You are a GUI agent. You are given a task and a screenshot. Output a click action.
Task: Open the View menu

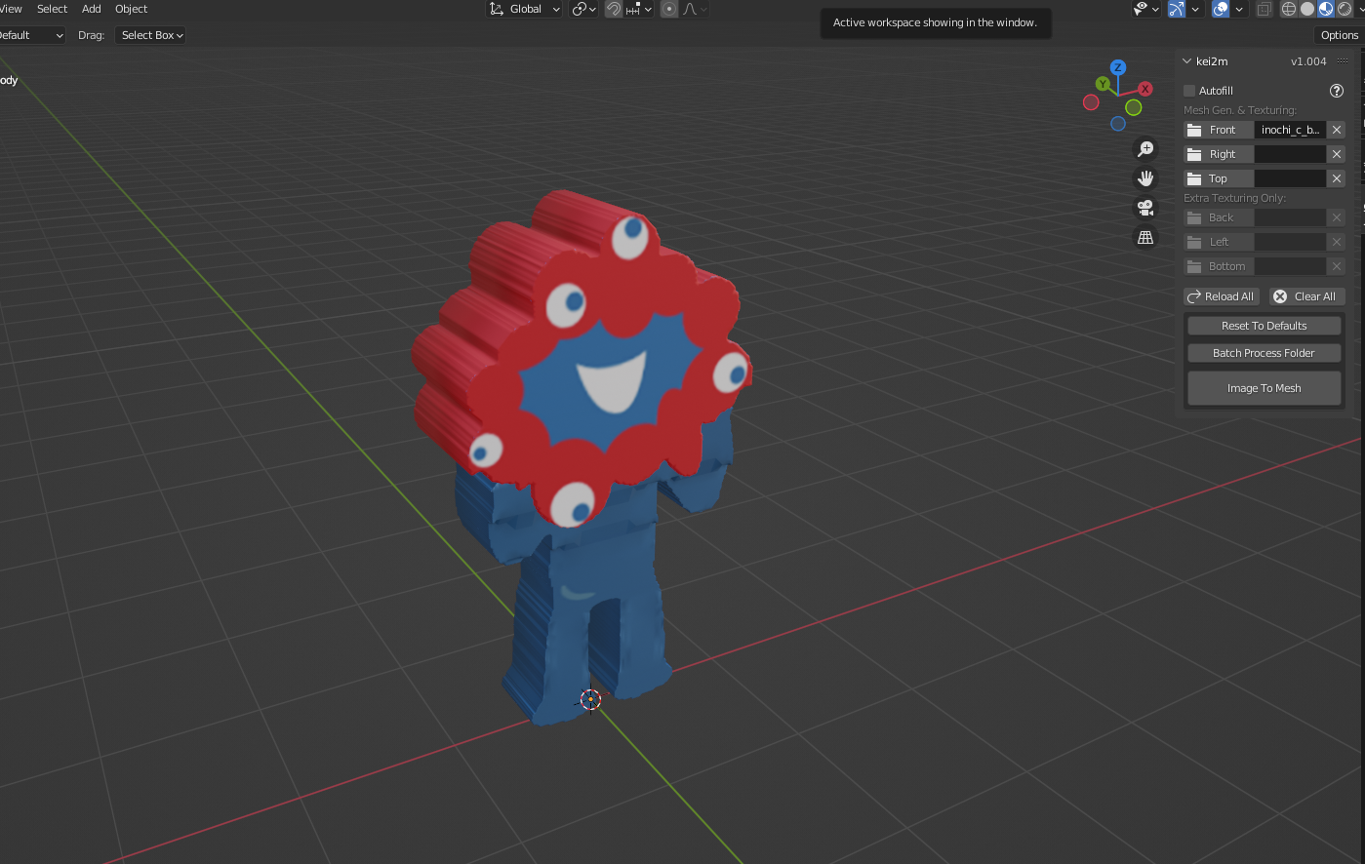[12, 9]
